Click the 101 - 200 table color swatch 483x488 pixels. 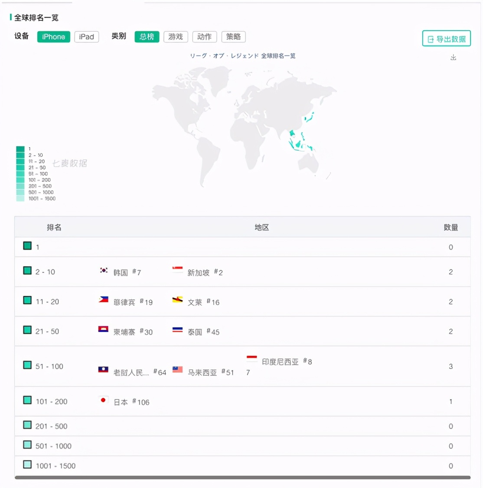click(x=27, y=400)
